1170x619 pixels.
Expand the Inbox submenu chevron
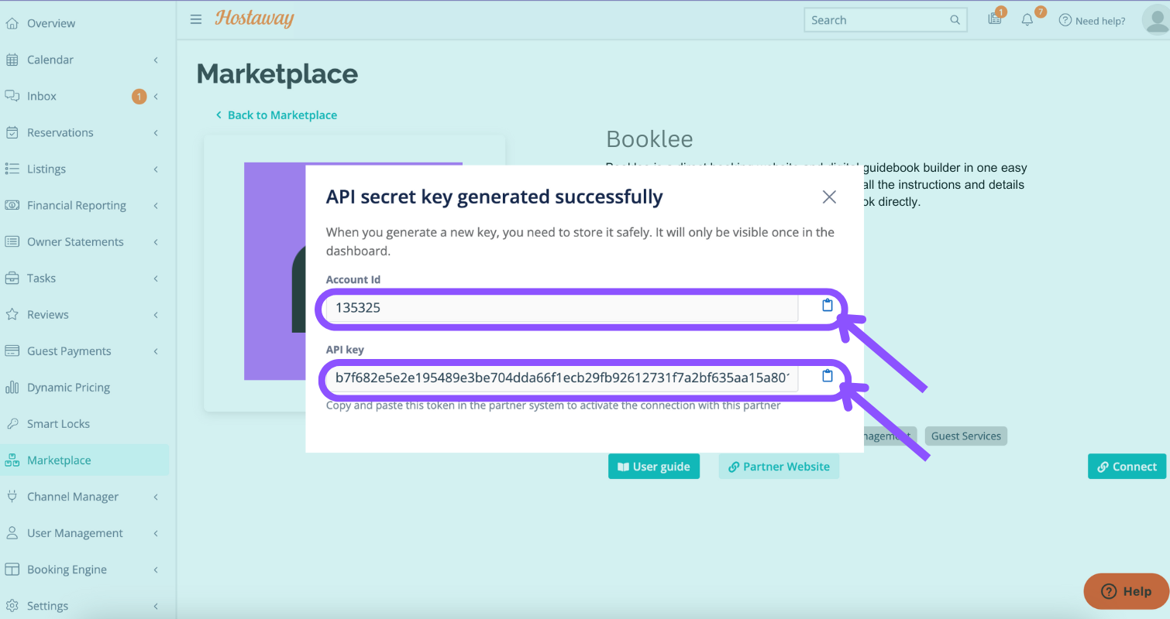[x=156, y=96]
